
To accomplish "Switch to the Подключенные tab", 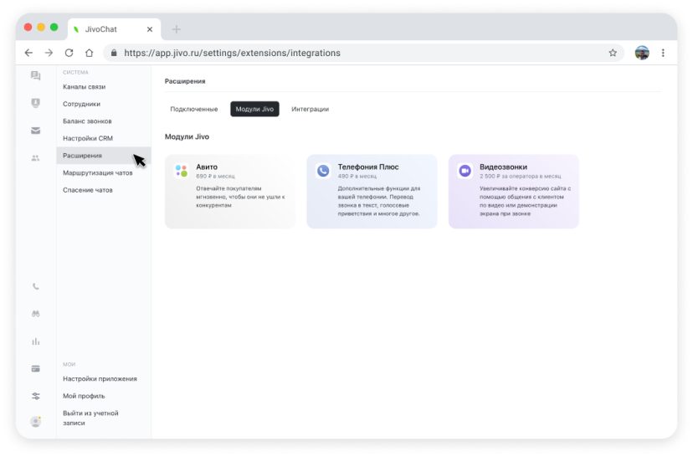I will pos(193,109).
